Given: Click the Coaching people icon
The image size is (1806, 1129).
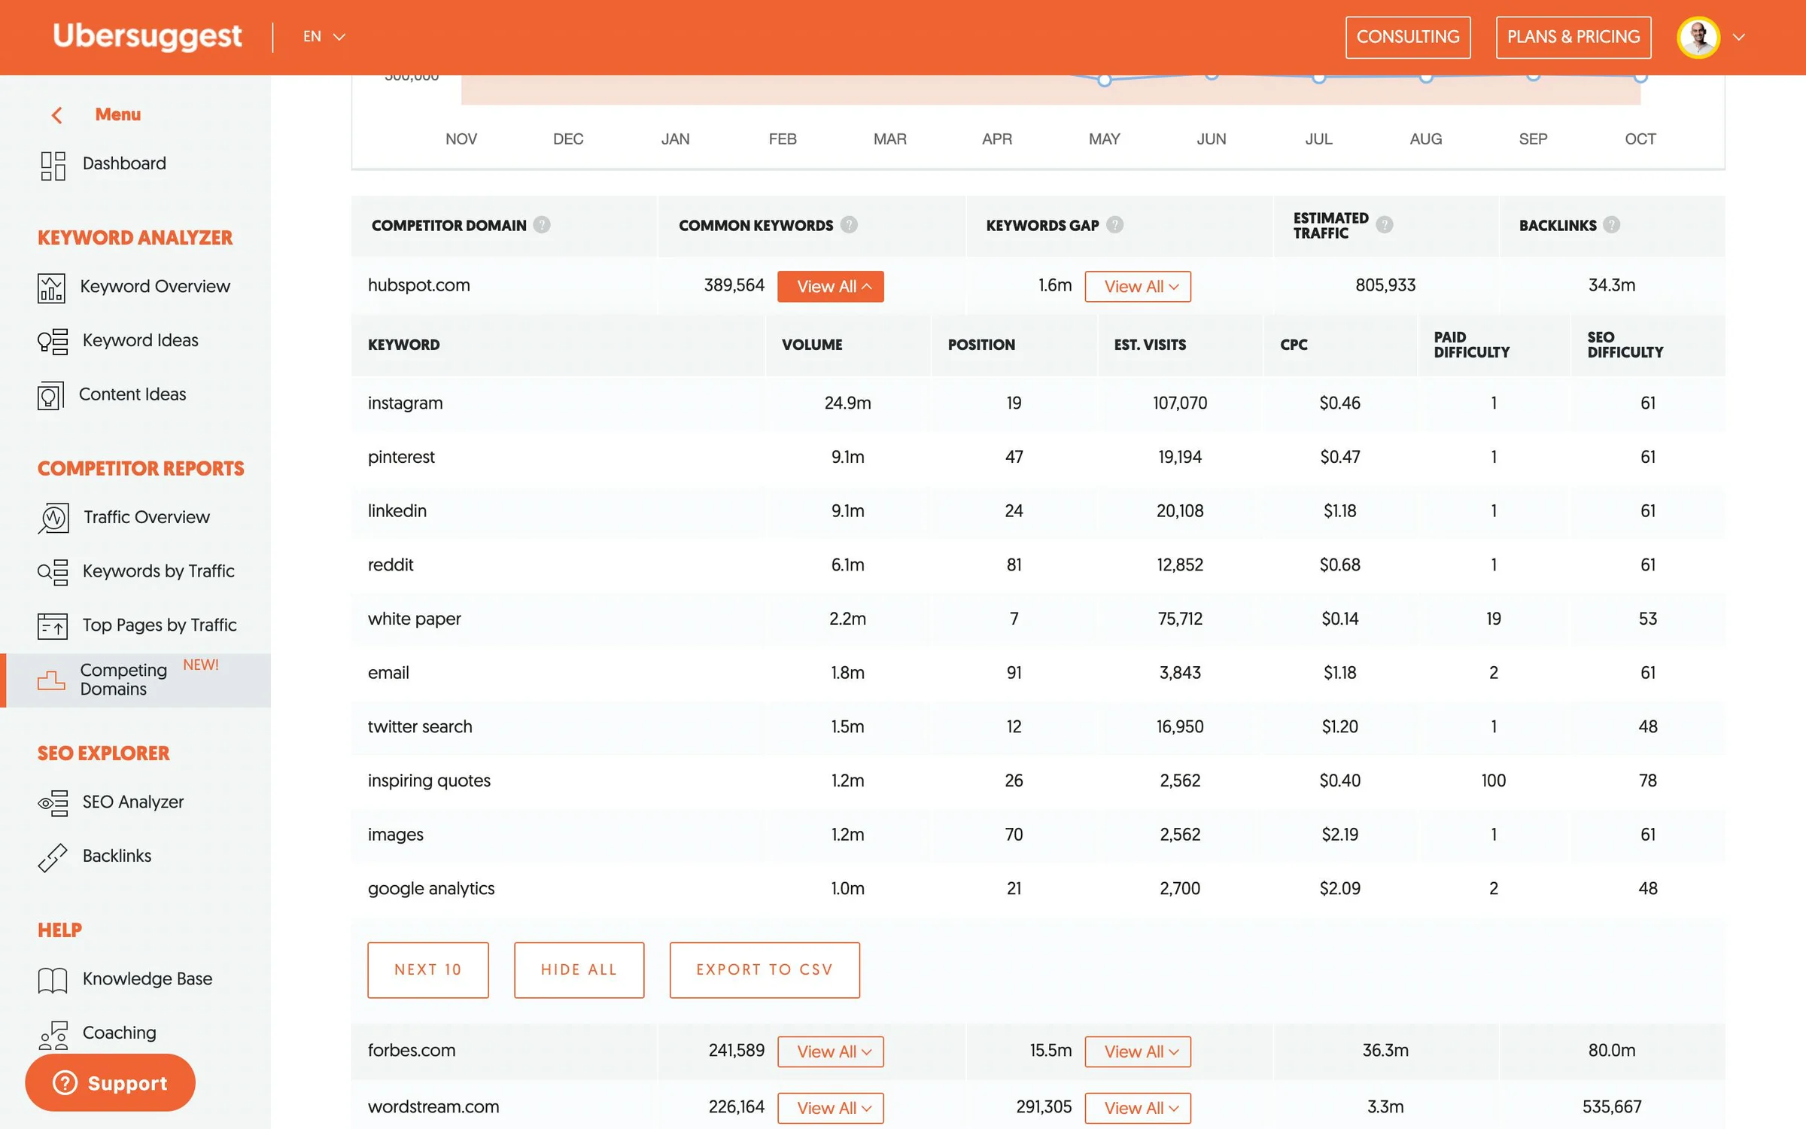Looking at the screenshot, I should click(x=53, y=1036).
